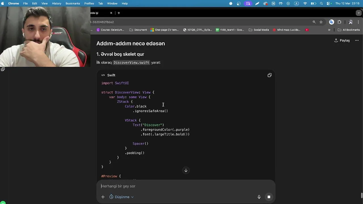Open the Mind map: Lucidspark bookmark

coord(286,30)
